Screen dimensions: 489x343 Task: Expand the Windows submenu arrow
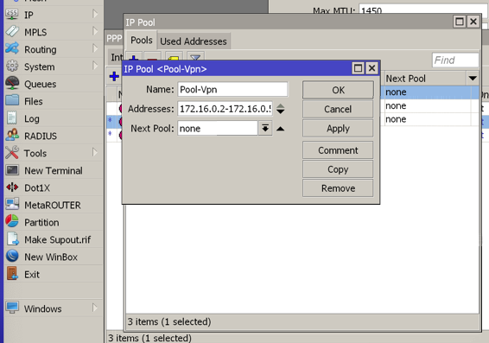[x=95, y=308]
